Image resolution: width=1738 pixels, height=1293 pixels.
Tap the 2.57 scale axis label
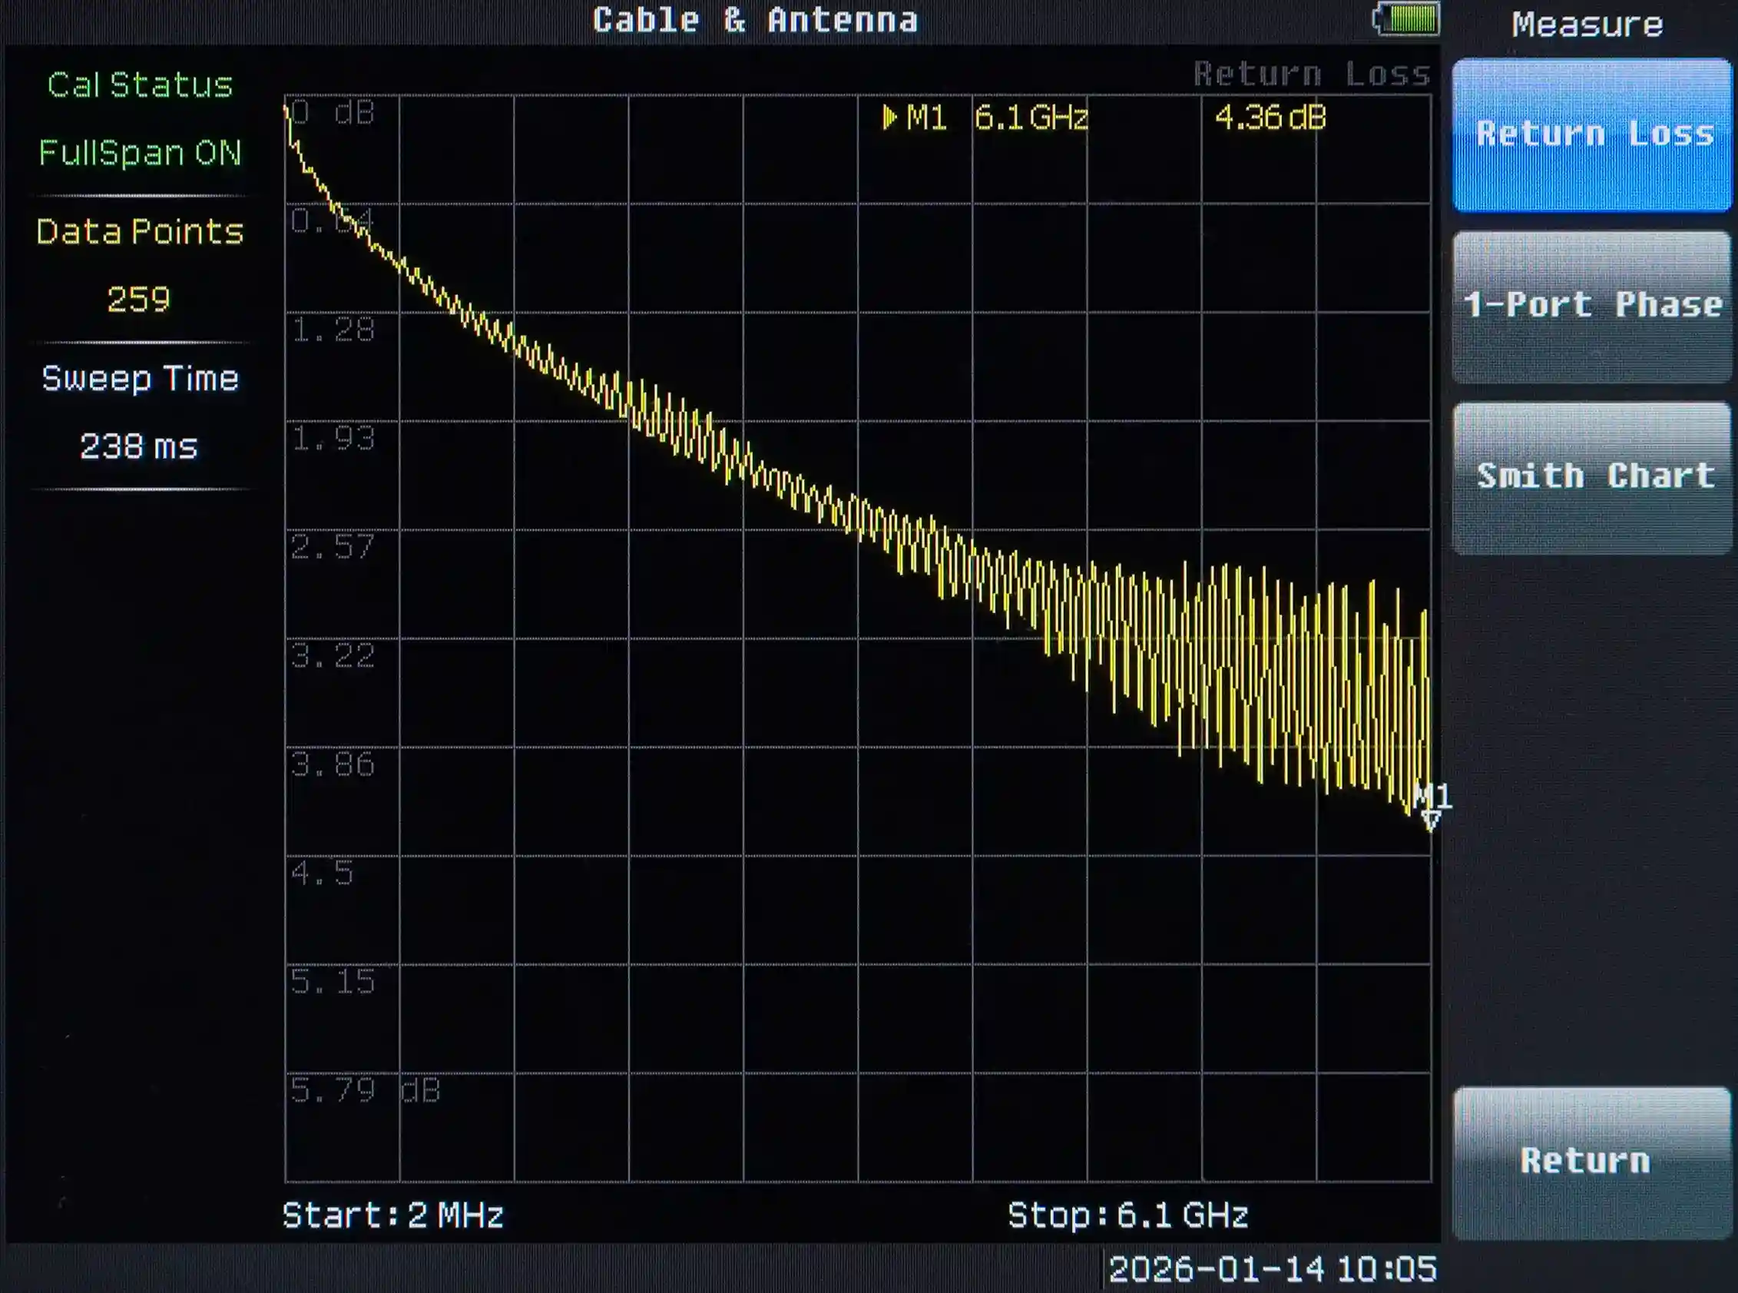coord(333,546)
